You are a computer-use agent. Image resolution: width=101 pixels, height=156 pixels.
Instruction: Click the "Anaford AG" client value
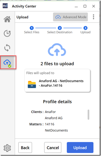point(54,118)
